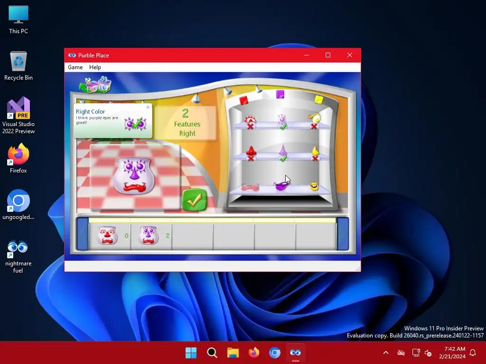Click Purble Place taskbar icon
The height and width of the screenshot is (364, 486).
pos(296,353)
